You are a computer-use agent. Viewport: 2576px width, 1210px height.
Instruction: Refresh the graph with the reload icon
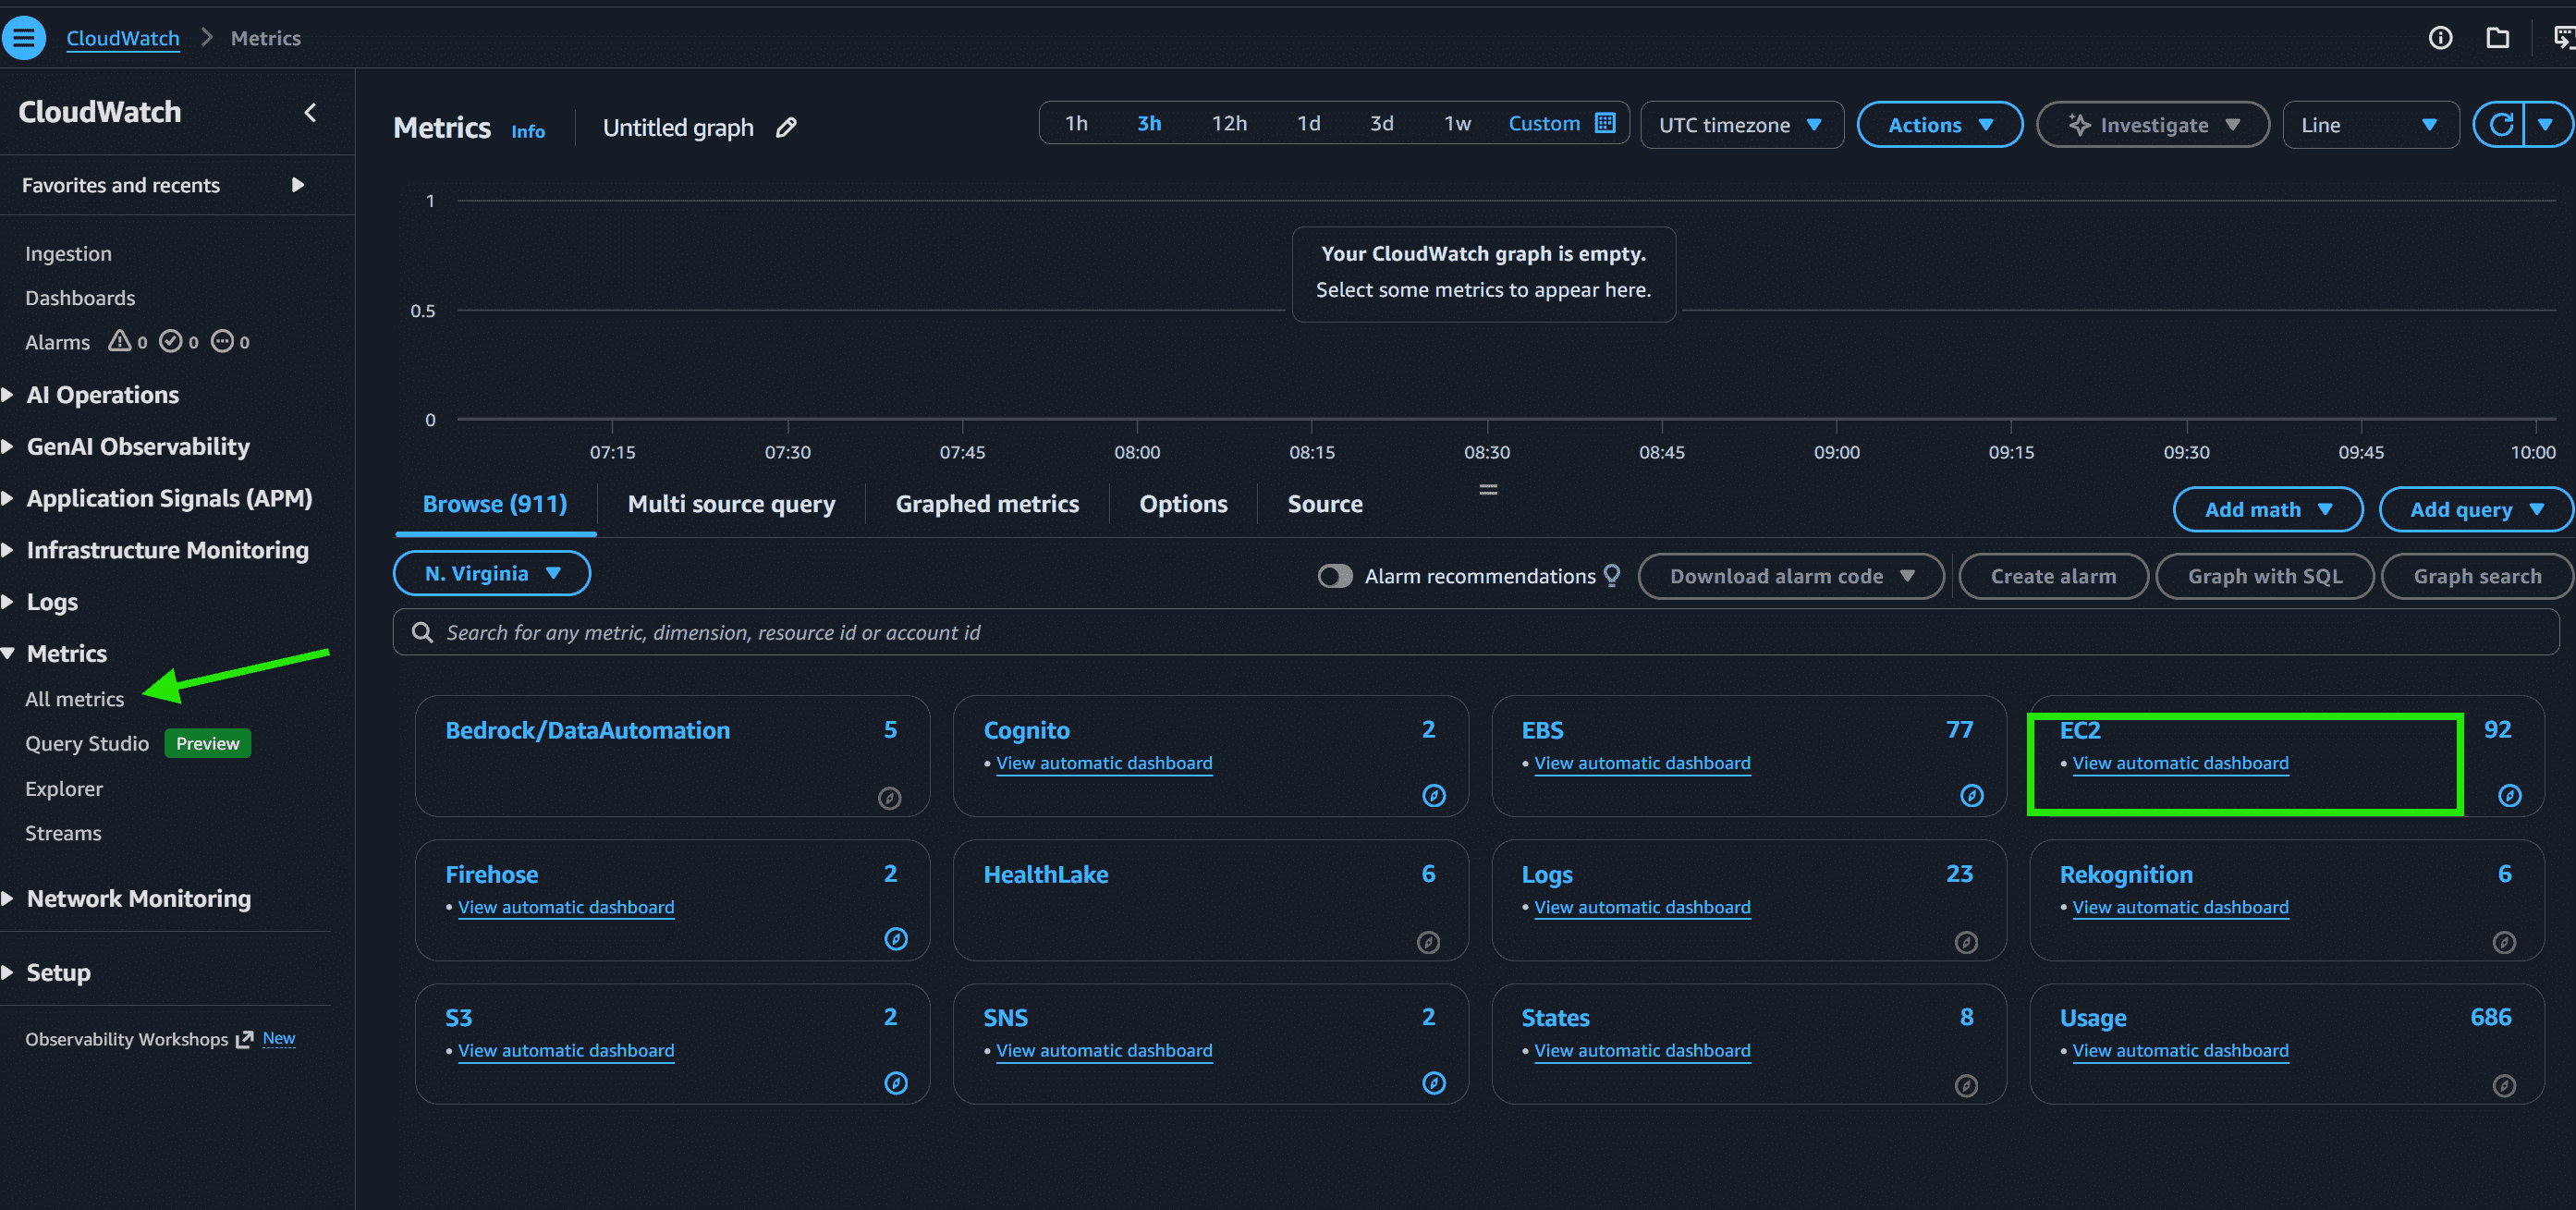(2500, 125)
